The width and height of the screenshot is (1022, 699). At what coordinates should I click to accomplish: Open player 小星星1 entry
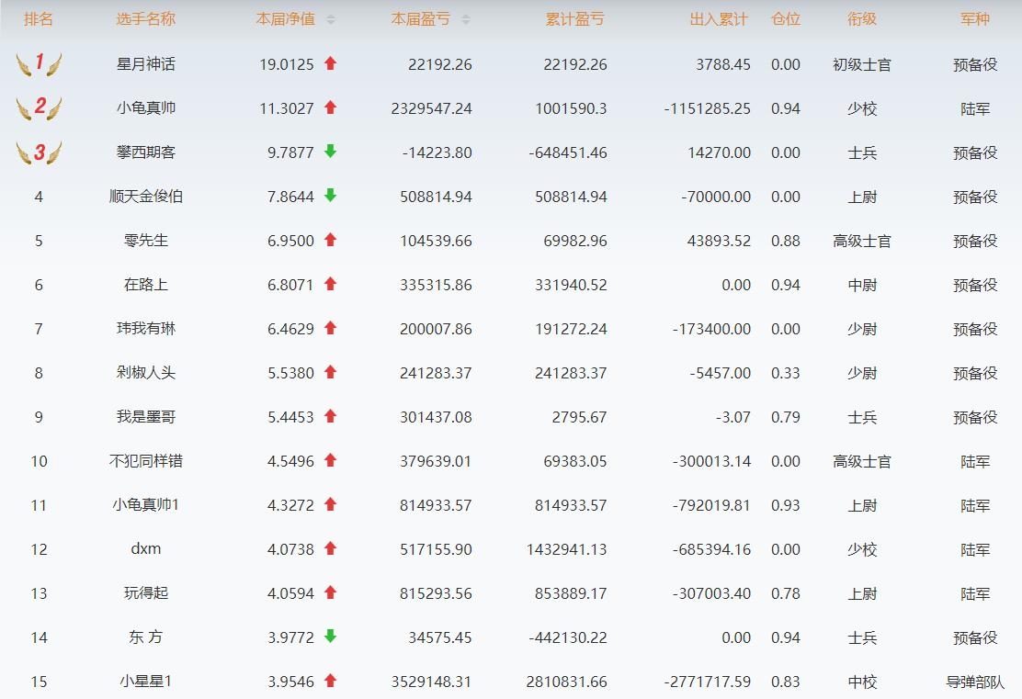click(x=145, y=682)
